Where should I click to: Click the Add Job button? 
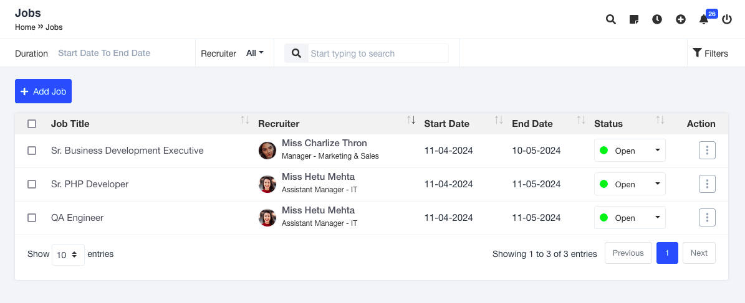coord(44,91)
